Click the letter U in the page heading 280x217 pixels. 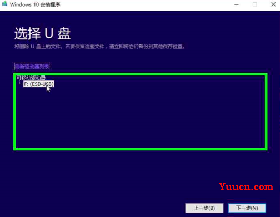tap(49, 33)
